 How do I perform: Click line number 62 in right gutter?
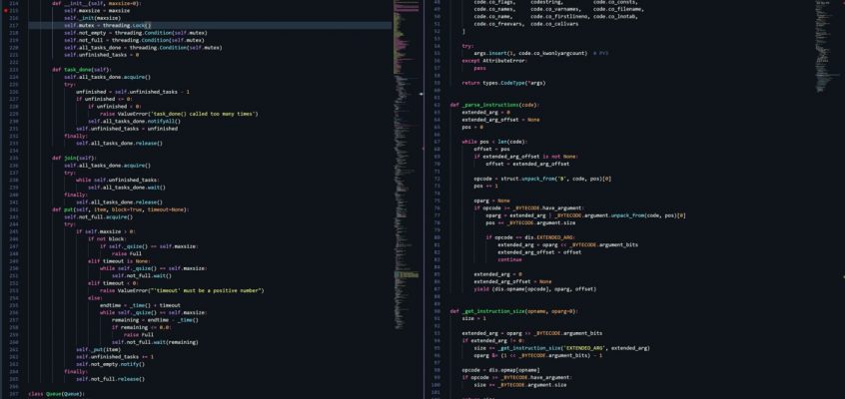(x=437, y=105)
